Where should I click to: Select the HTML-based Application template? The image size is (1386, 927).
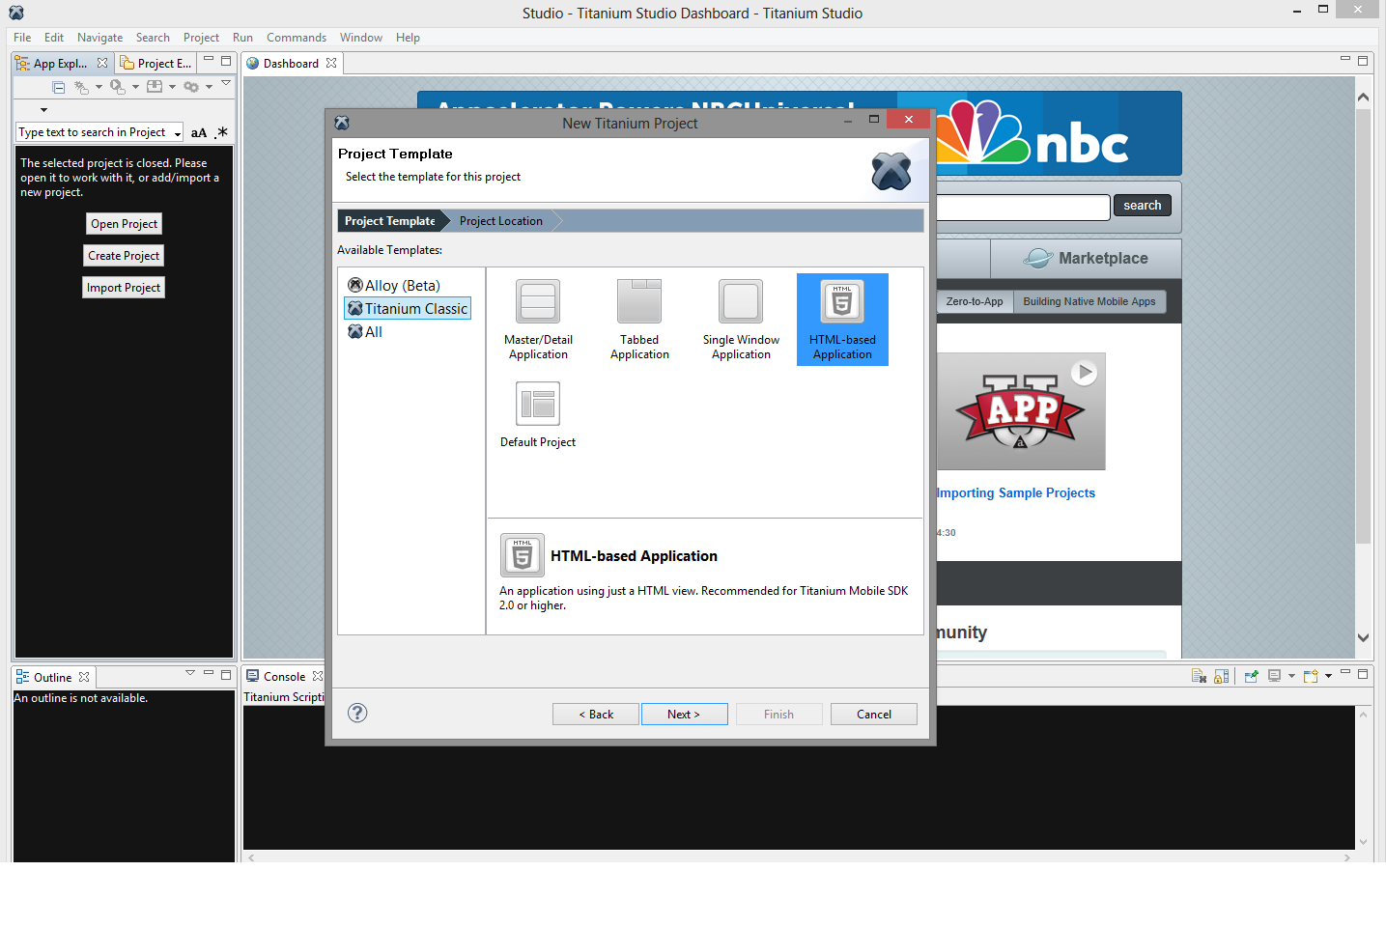pyautogui.click(x=842, y=320)
